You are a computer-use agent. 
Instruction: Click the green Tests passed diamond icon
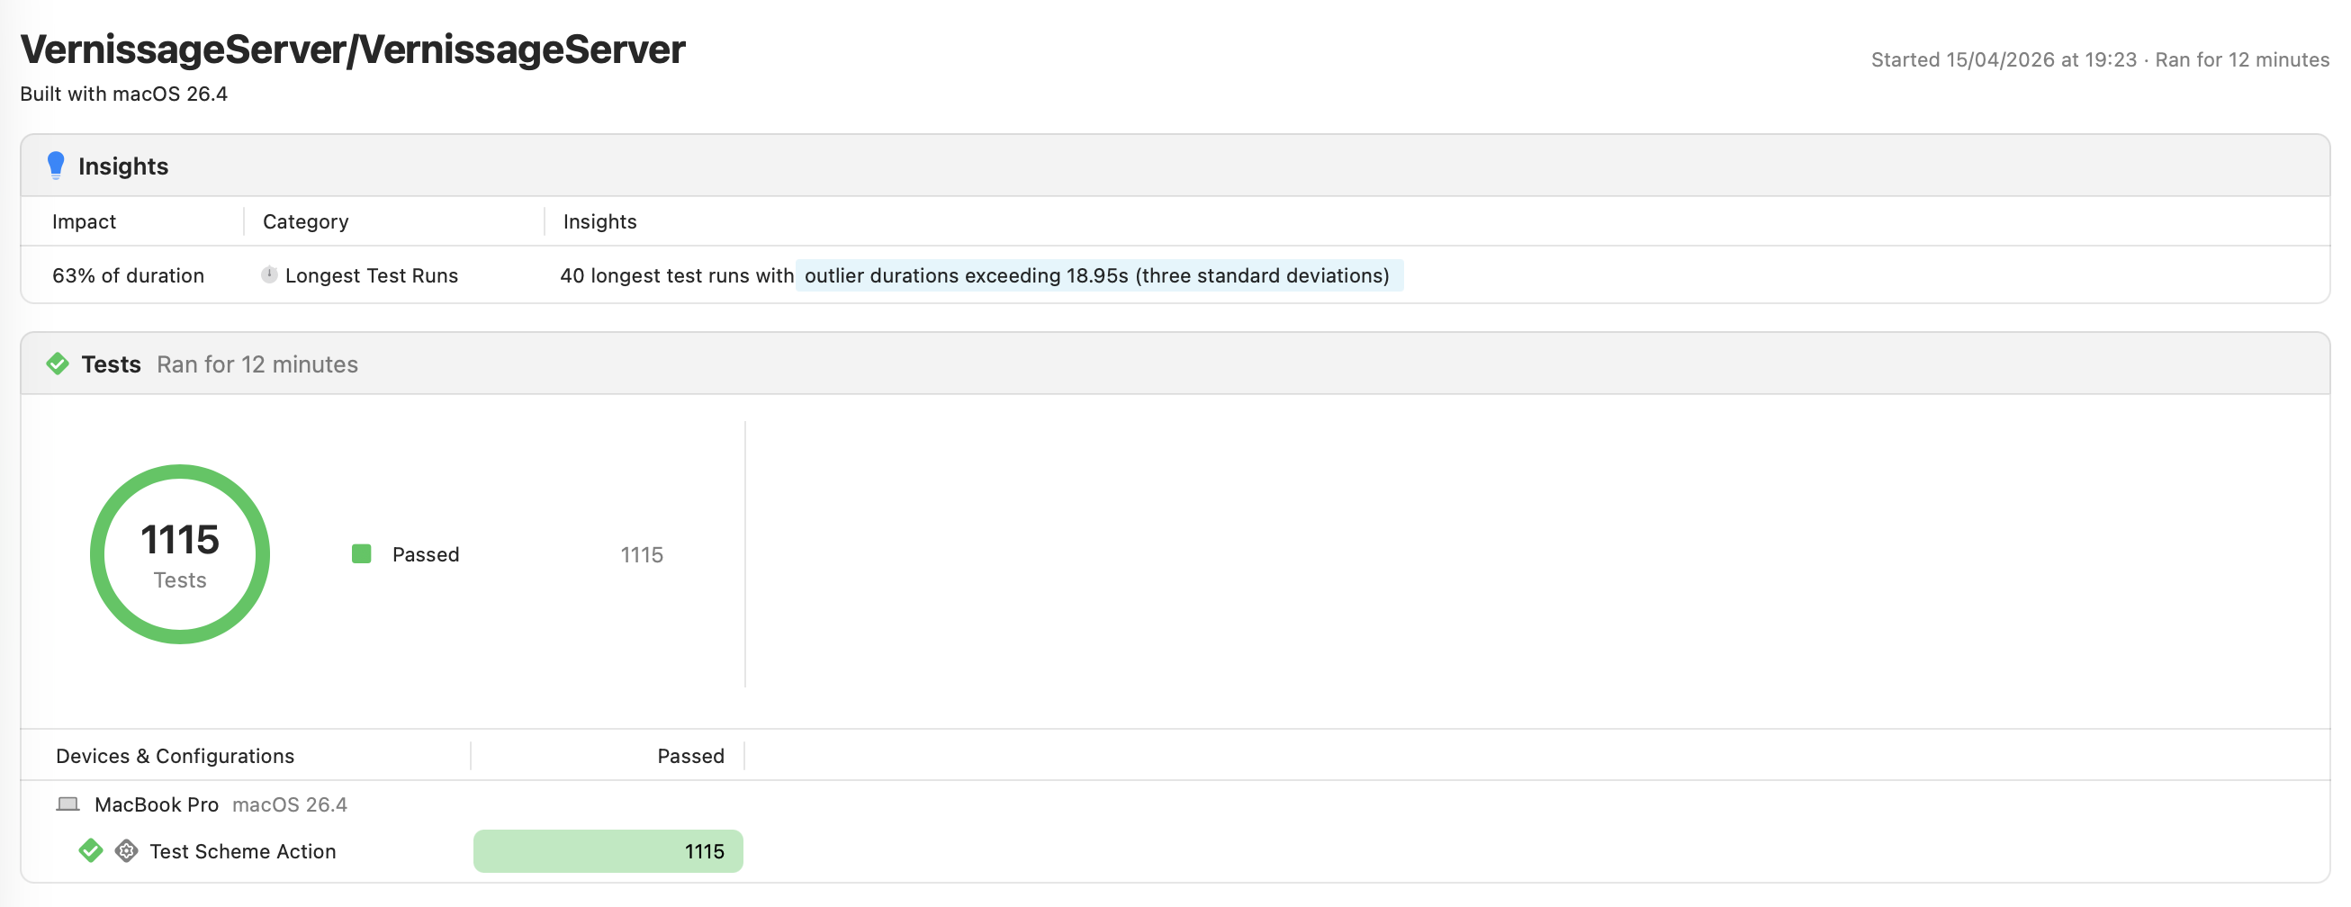coord(58,364)
